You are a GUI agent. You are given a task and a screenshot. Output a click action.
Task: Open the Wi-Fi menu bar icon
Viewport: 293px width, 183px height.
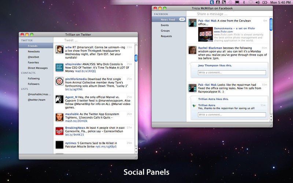[x=251, y=3]
